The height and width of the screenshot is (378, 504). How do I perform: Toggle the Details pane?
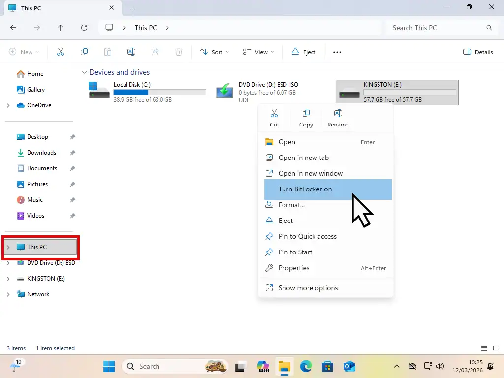[477, 52]
